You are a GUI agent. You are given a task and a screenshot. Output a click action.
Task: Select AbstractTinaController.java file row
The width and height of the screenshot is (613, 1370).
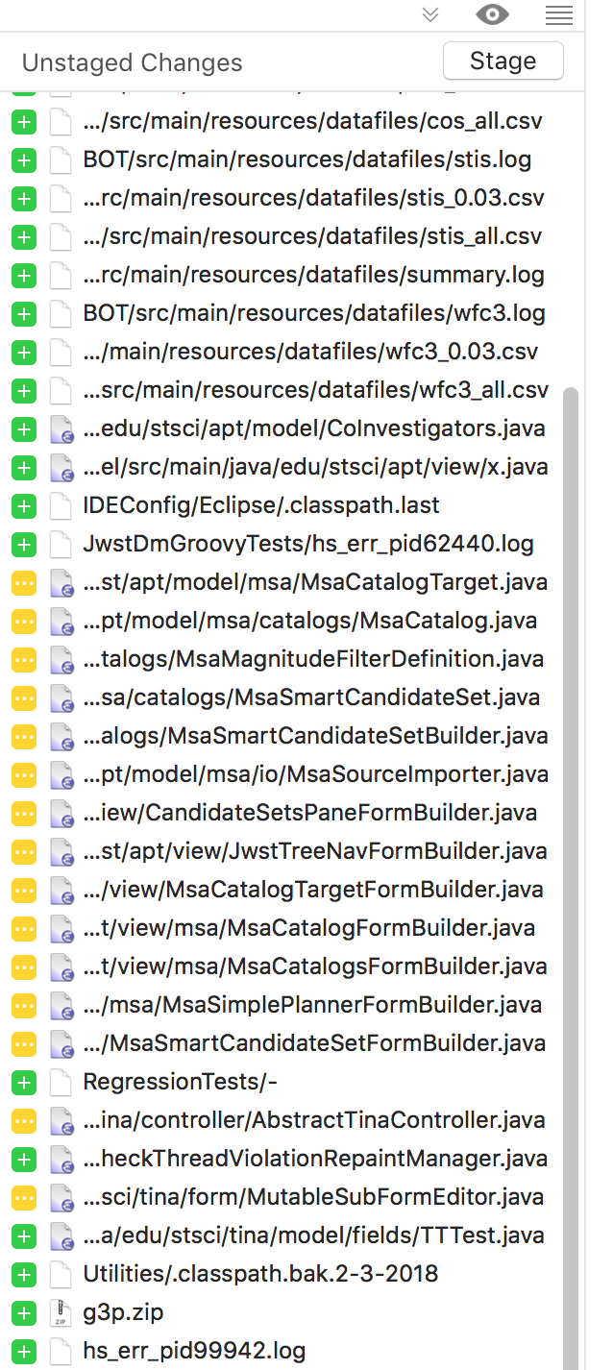314,1121
